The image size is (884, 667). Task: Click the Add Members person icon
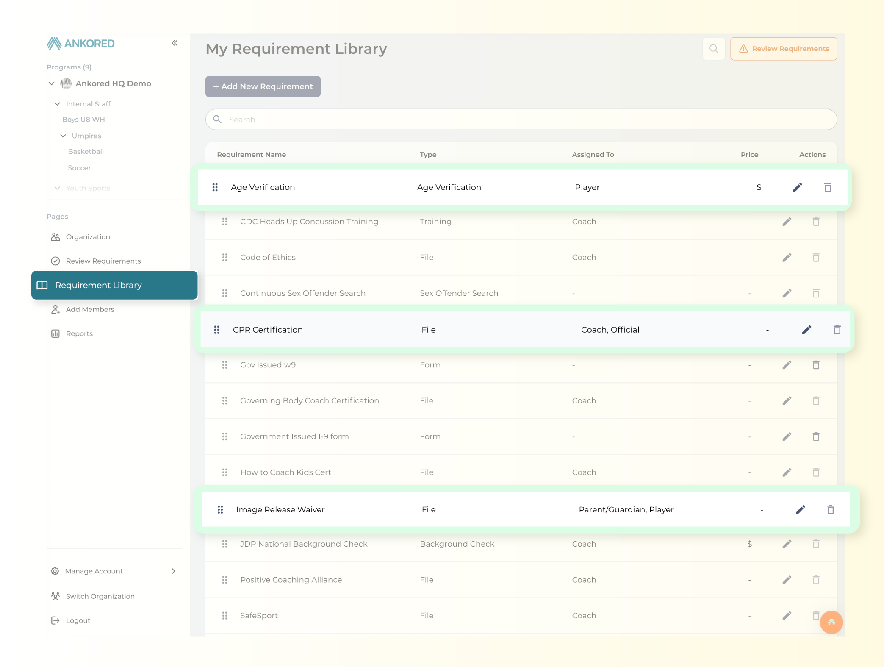[55, 309]
